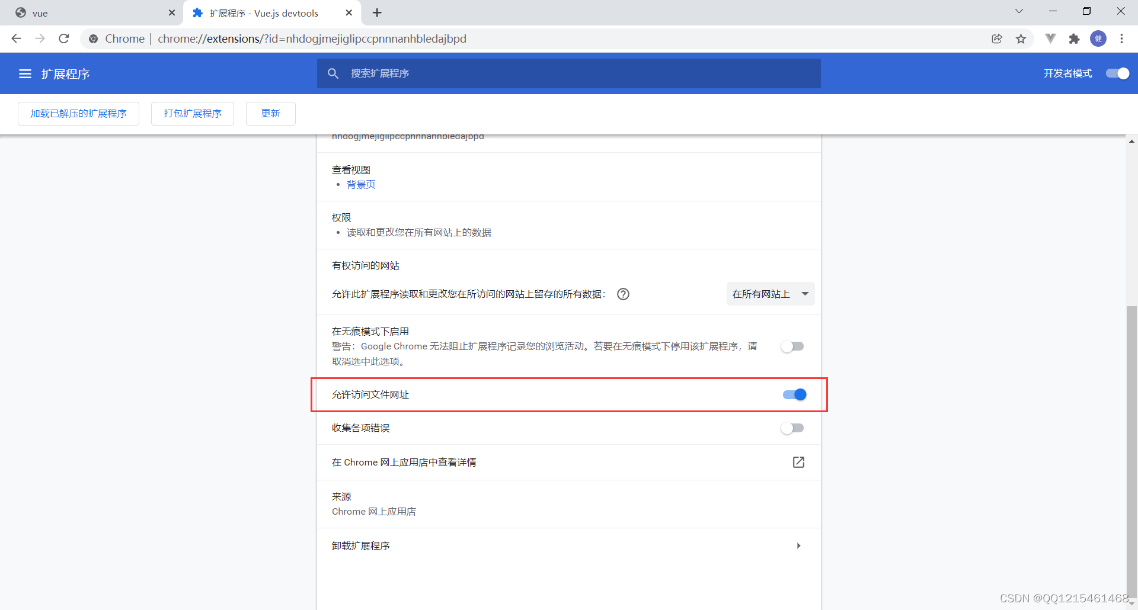1138x610 pixels.
Task: Toggle off 开发者模式 switch
Action: pyautogui.click(x=1117, y=73)
